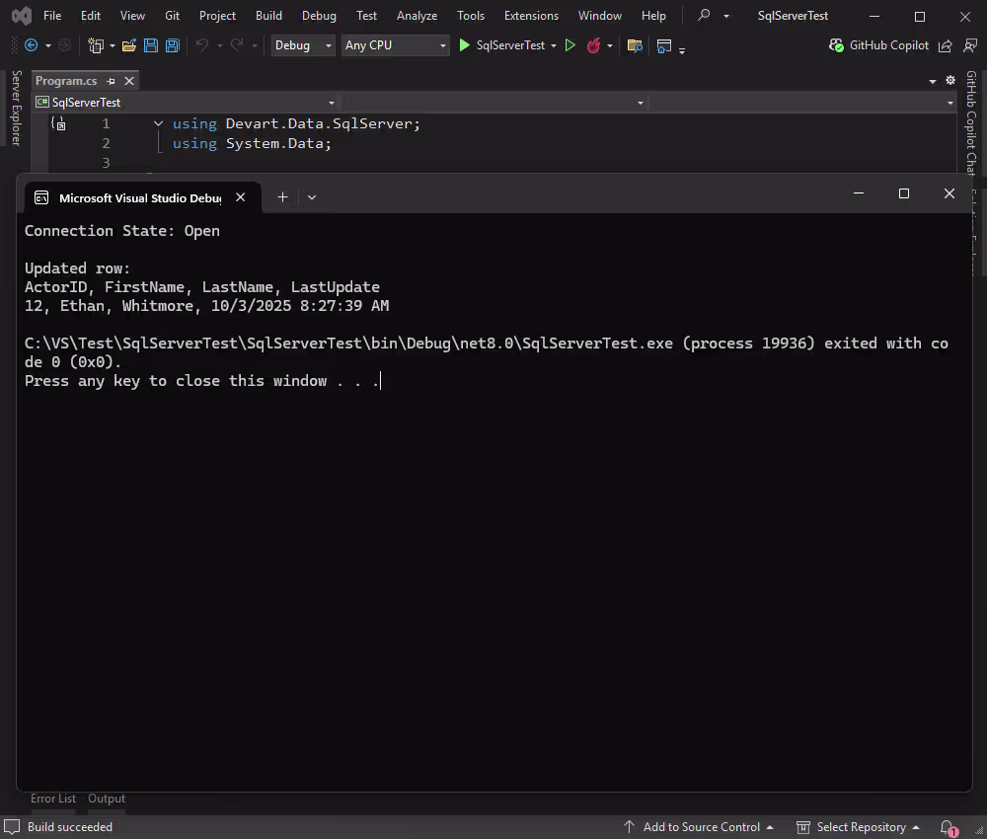Select the New Project toolbar icon
987x839 pixels.
(95, 45)
